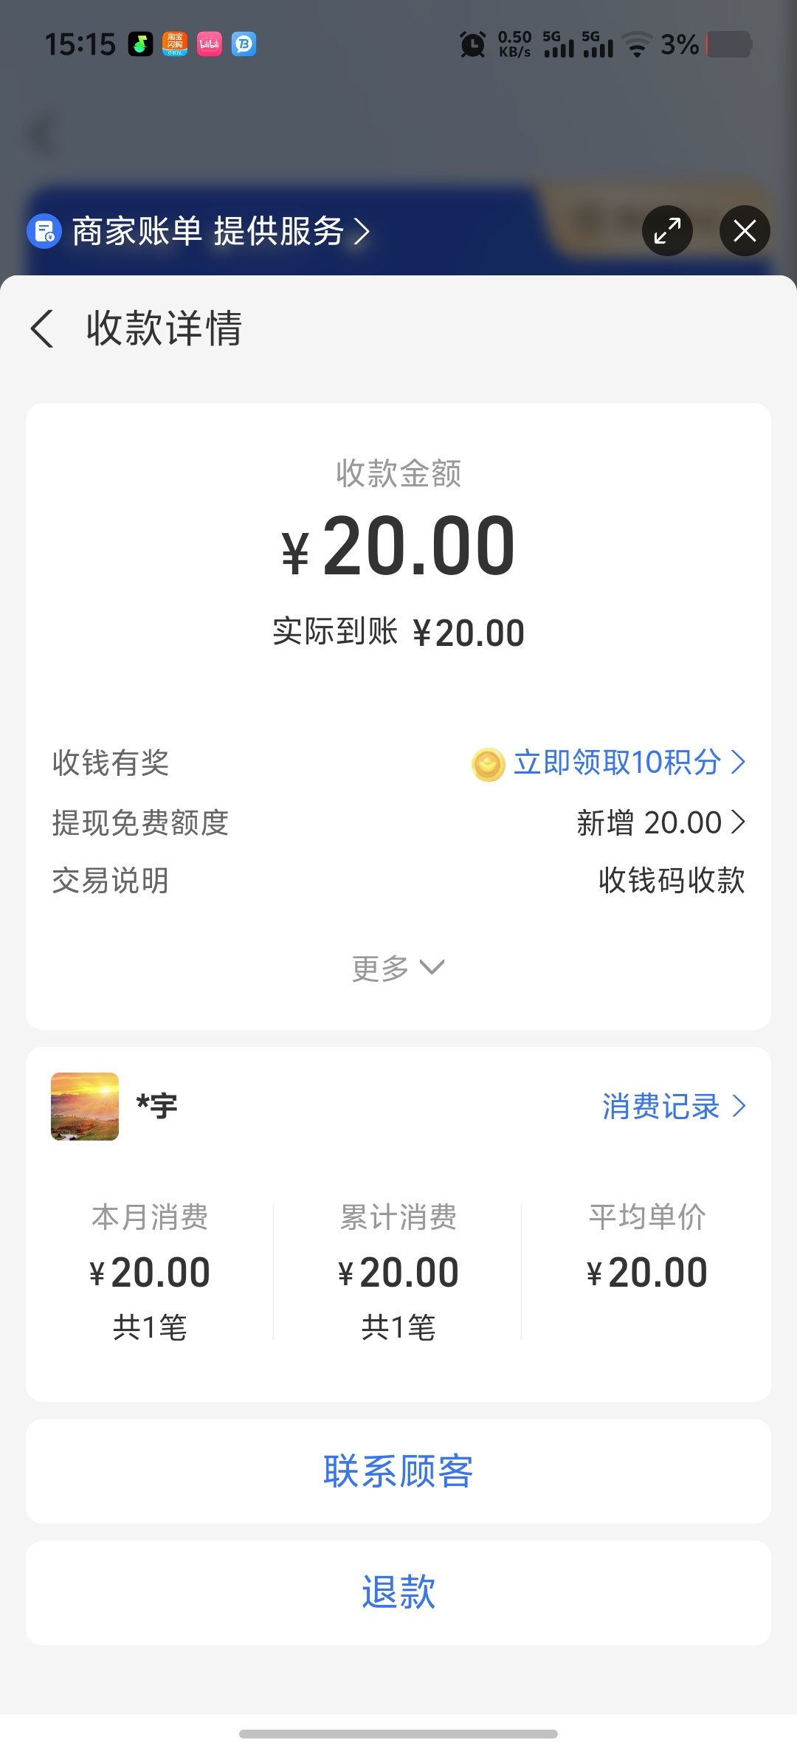Tap the back arrow beside 收款详情
797x1754 pixels.
coord(43,329)
